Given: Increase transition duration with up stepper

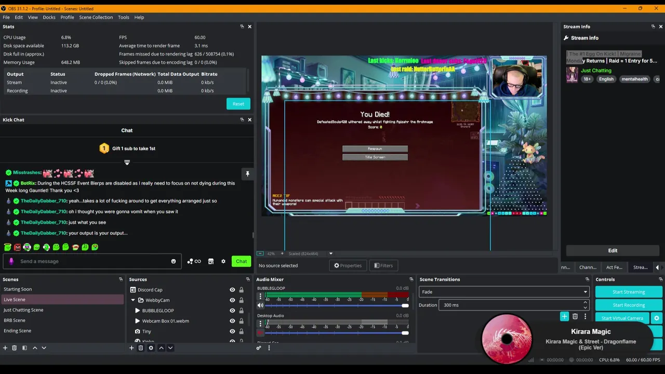Looking at the screenshot, I should point(585,302).
